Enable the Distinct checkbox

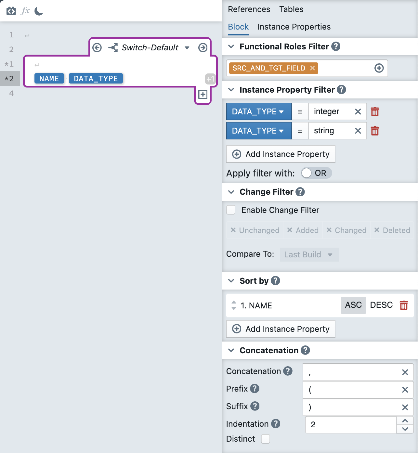266,439
